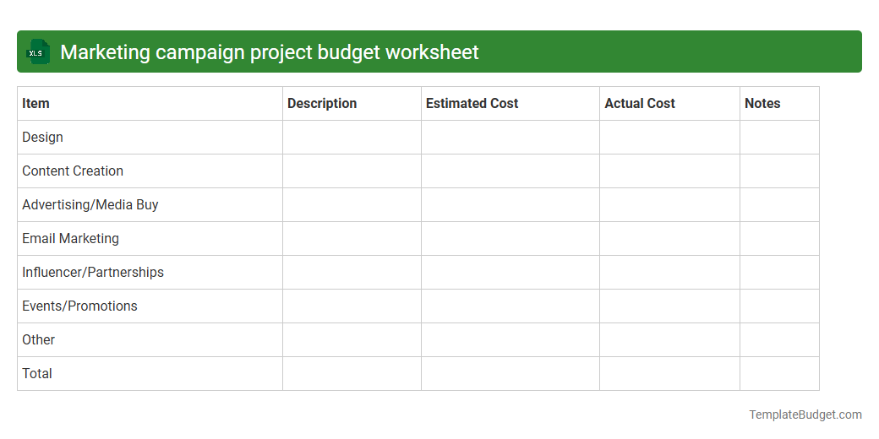Open the TemplateBudget.com link
The image size is (879, 439).
point(805,415)
